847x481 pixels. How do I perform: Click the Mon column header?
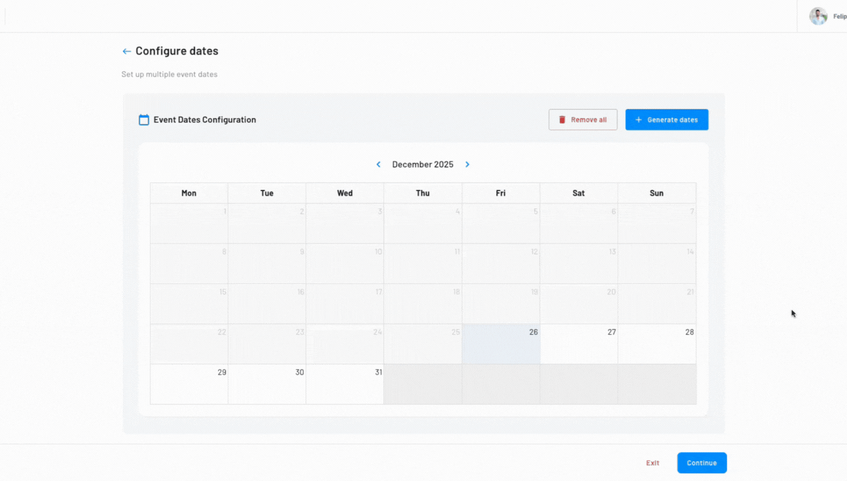[x=189, y=193]
